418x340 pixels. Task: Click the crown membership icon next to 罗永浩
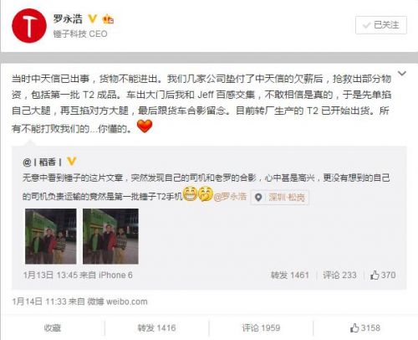108,19
